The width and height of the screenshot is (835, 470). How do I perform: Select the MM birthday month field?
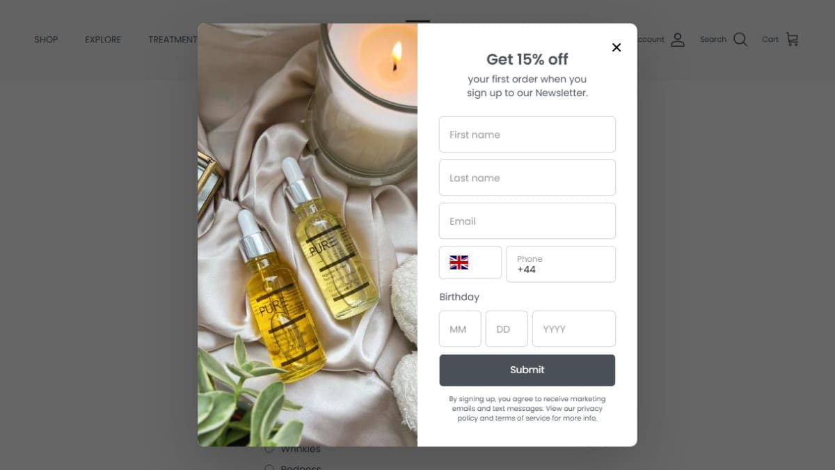click(x=460, y=329)
